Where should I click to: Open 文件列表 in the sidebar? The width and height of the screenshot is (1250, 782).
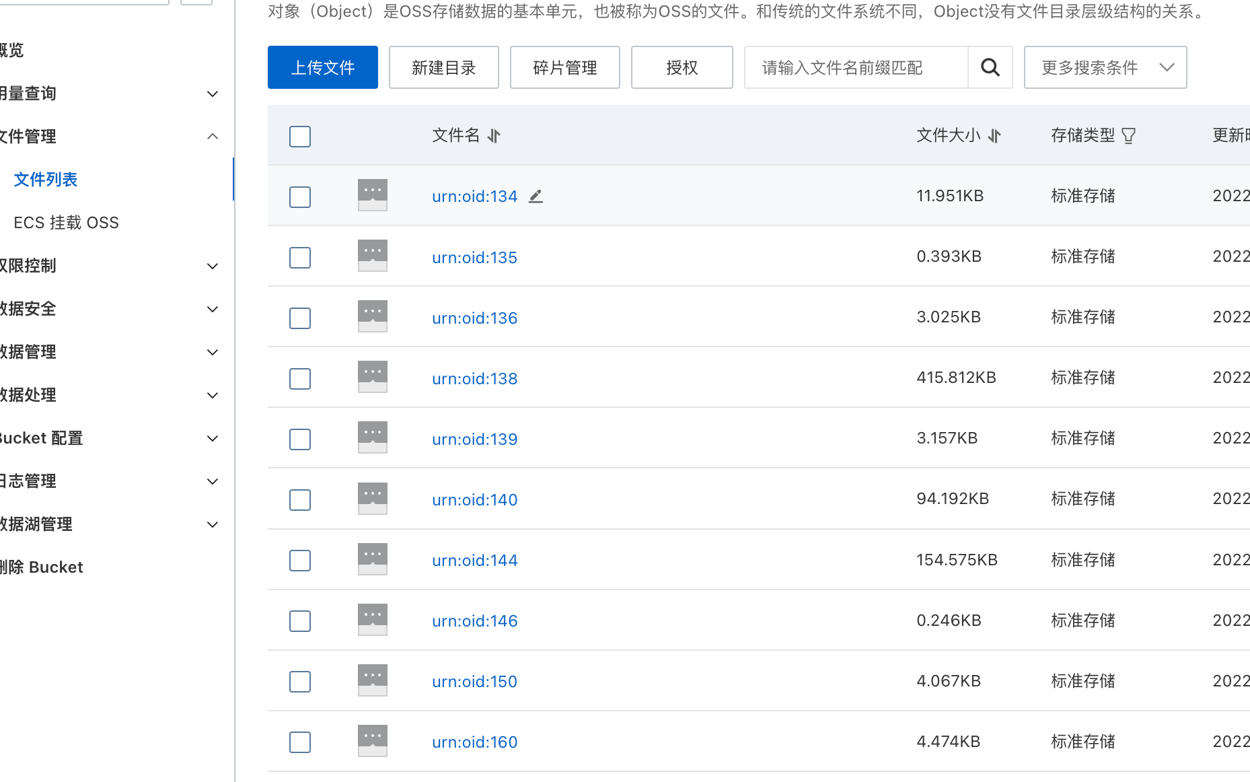tap(46, 180)
